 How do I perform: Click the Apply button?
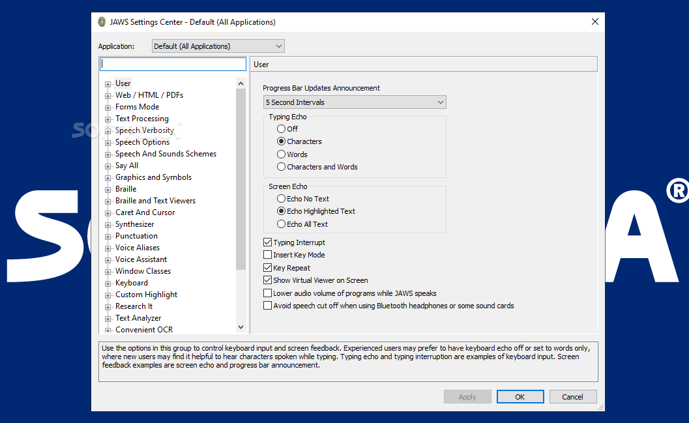pos(467,397)
